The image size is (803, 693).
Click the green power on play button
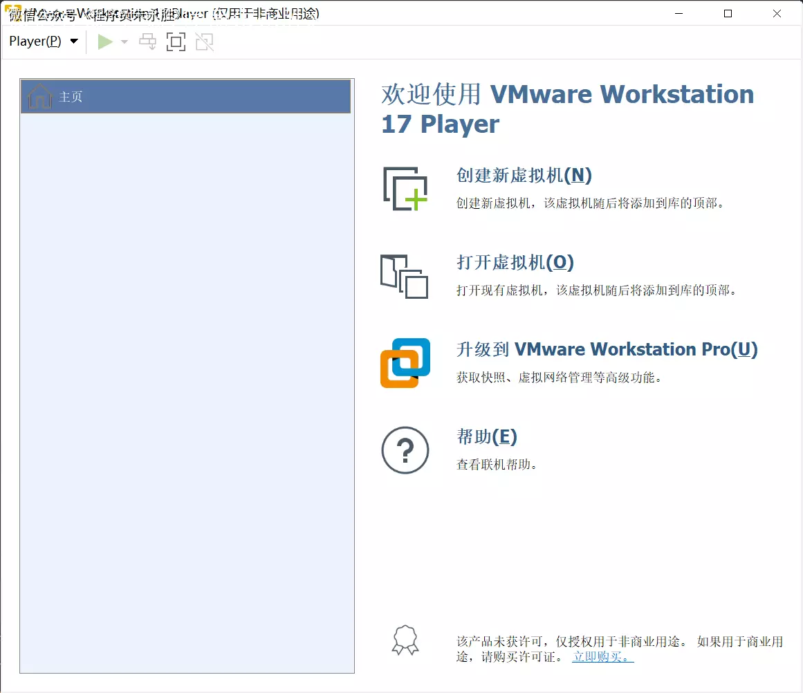point(105,42)
